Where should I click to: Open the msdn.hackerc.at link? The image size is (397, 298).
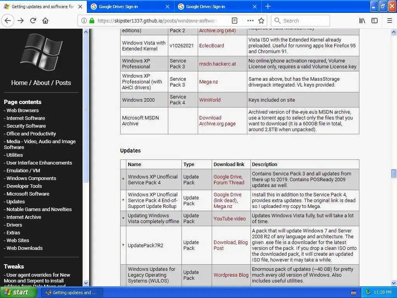tap(217, 64)
